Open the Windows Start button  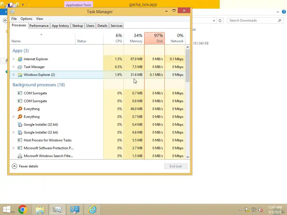pos(7,209)
